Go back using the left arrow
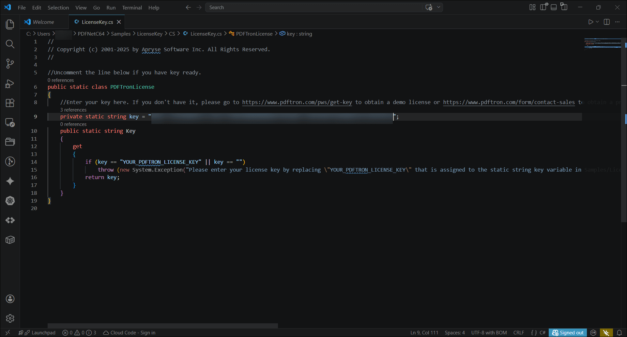This screenshot has width=627, height=337. [x=188, y=7]
